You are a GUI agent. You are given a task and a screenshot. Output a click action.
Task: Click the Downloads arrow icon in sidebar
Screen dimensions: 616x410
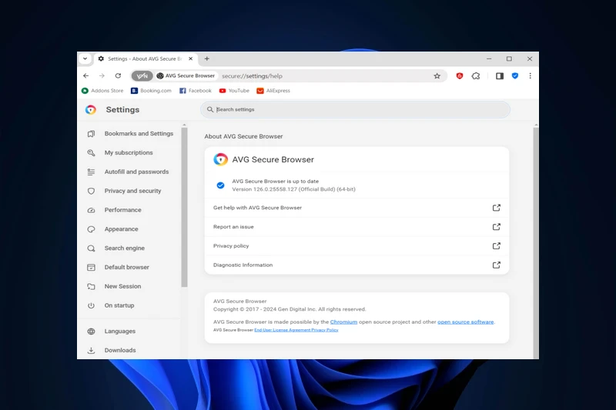[x=91, y=350]
